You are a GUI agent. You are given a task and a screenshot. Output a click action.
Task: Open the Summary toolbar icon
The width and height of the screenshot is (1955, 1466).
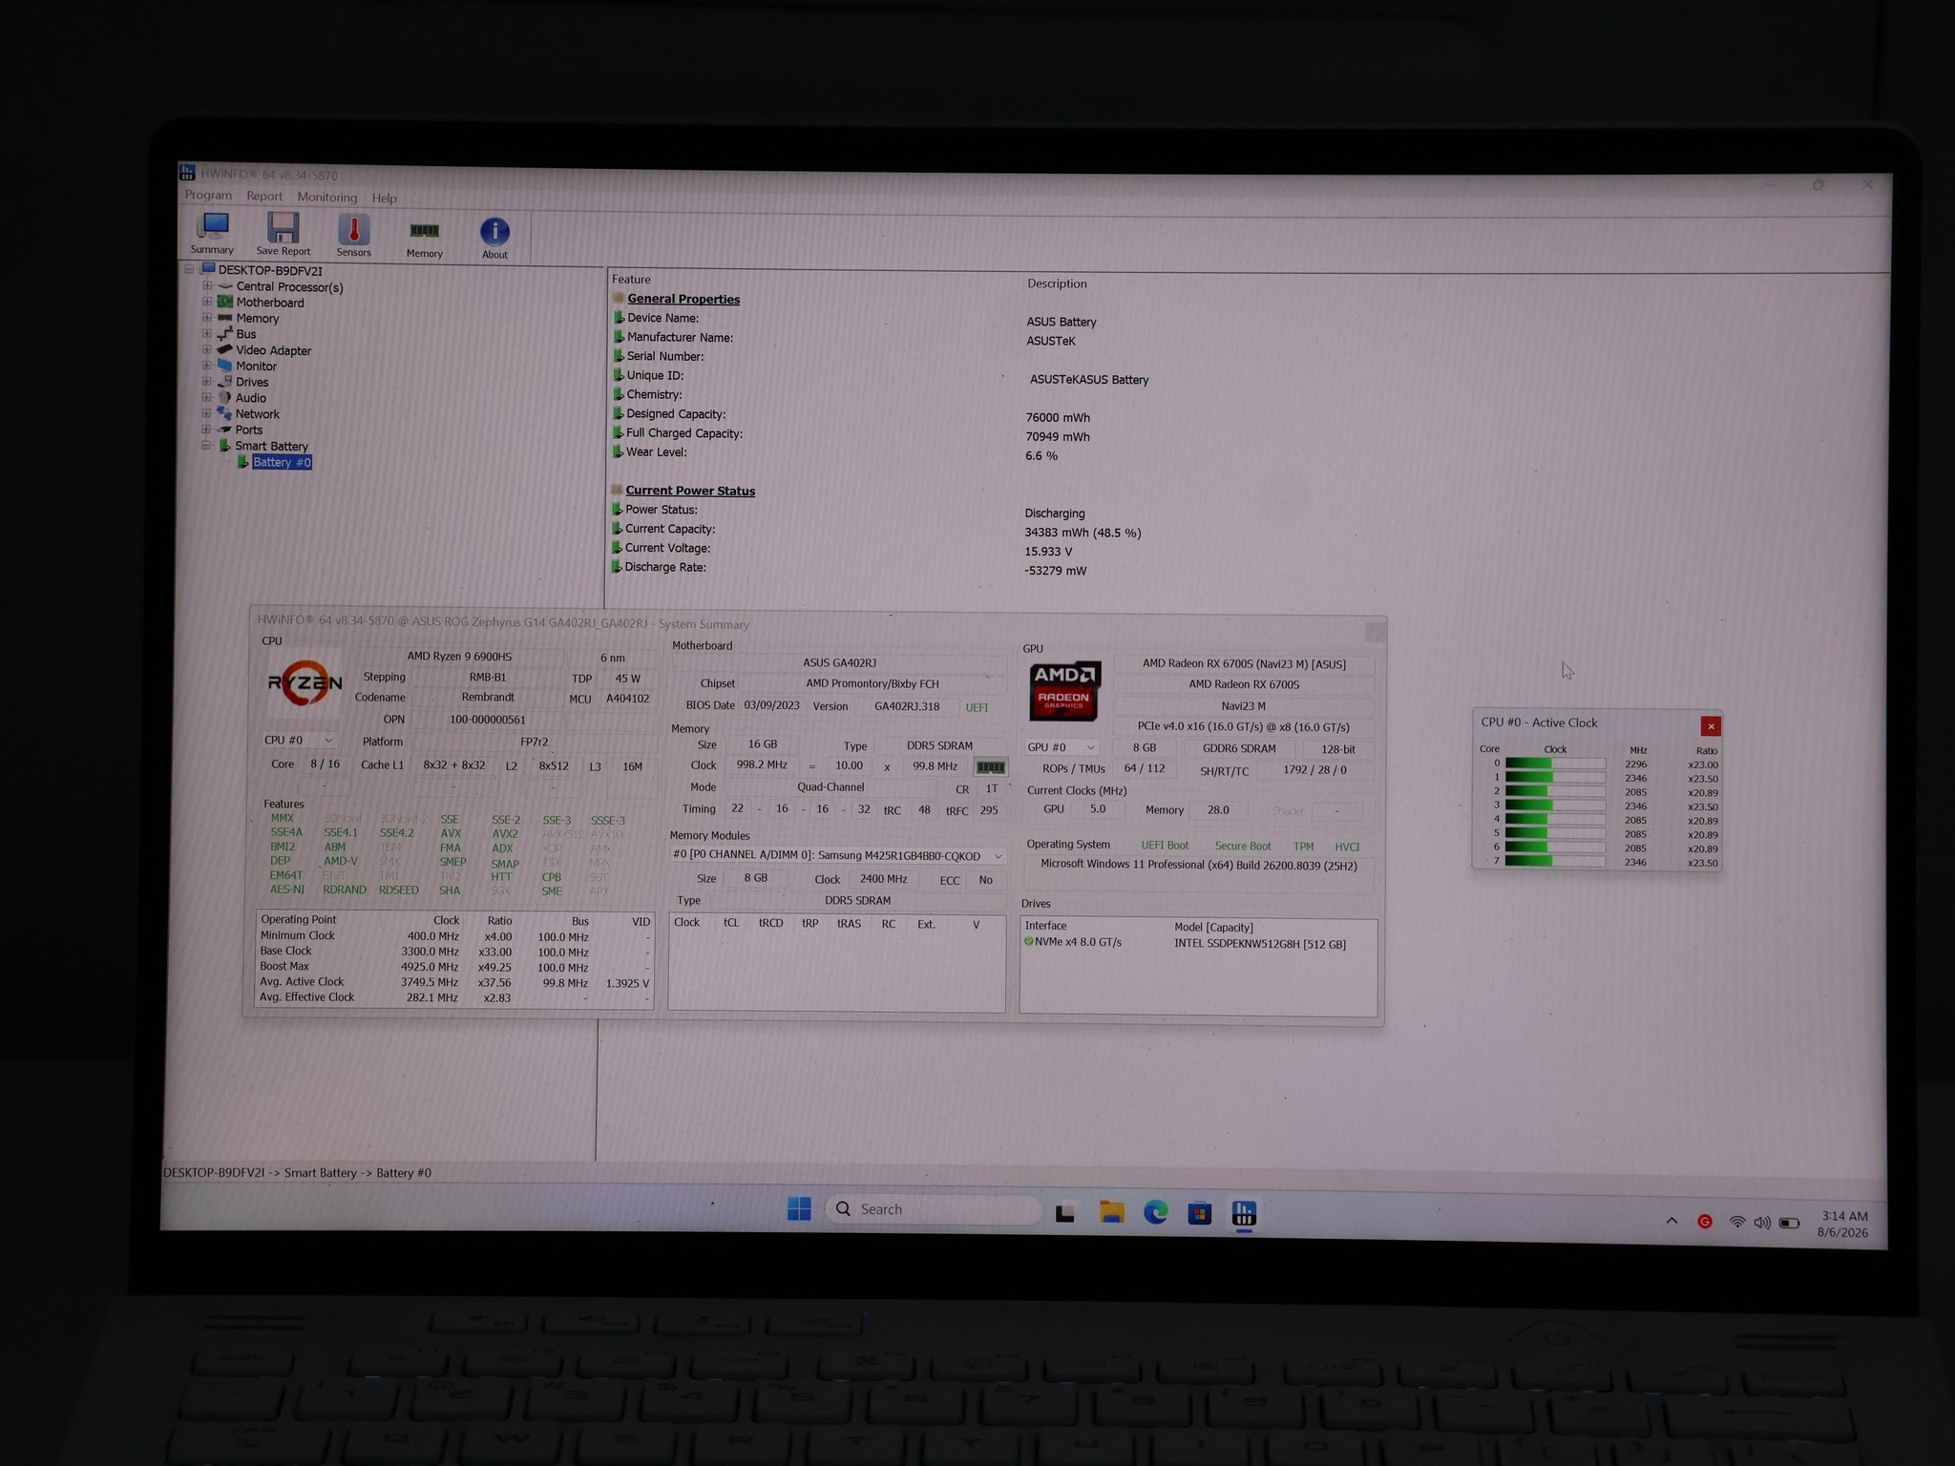pyautogui.click(x=212, y=233)
